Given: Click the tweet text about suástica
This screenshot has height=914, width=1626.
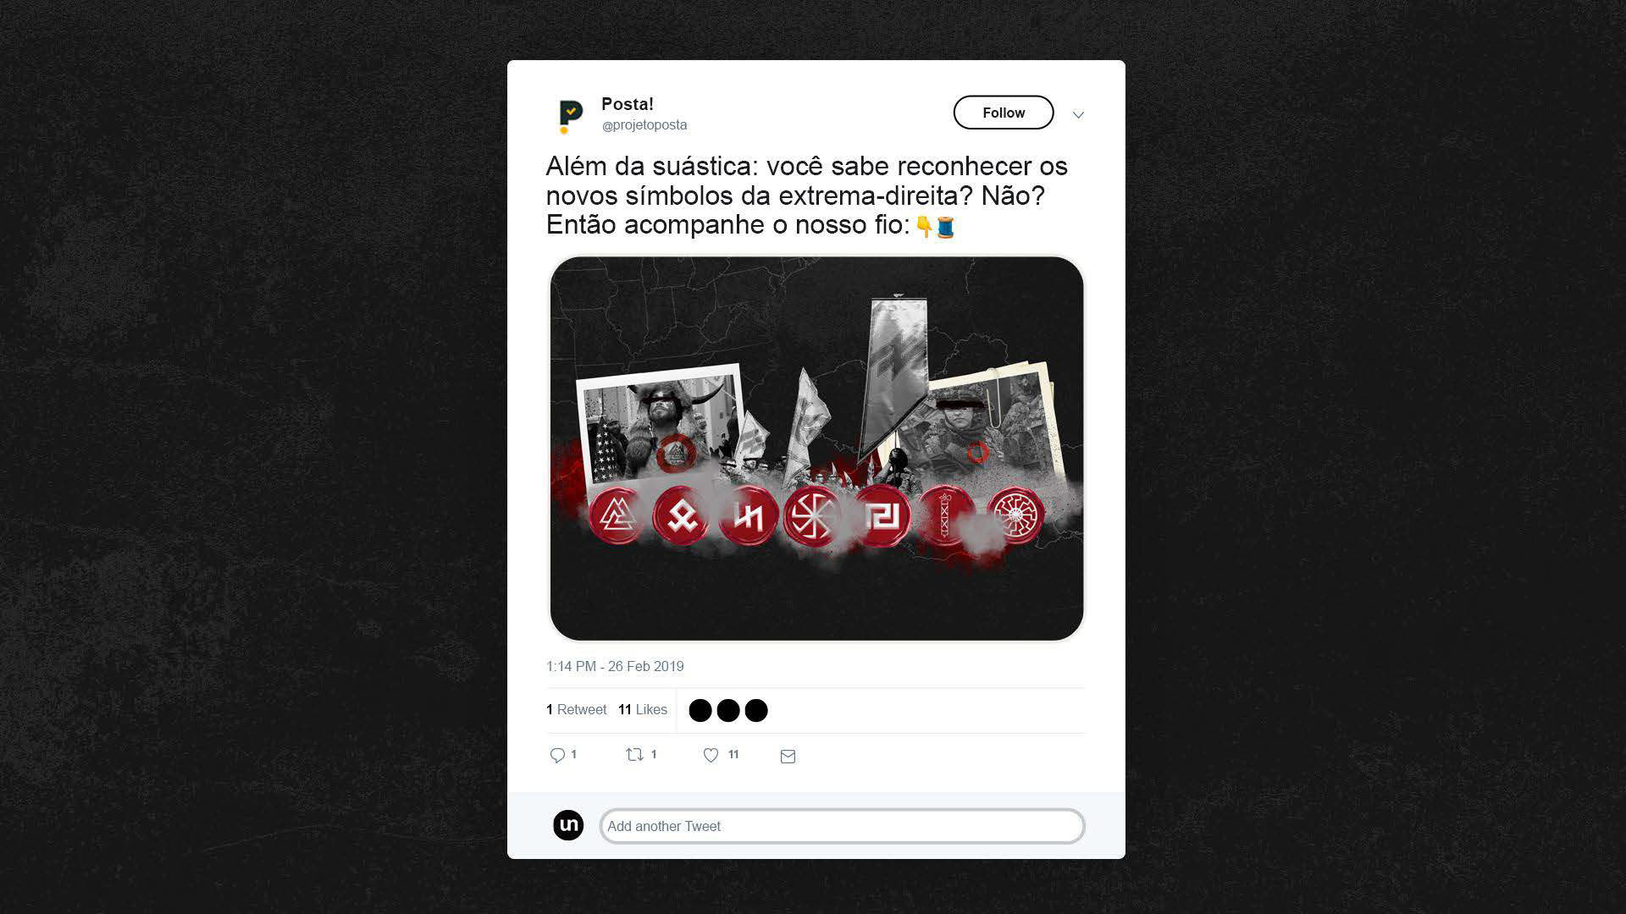Looking at the screenshot, I should tap(807, 195).
